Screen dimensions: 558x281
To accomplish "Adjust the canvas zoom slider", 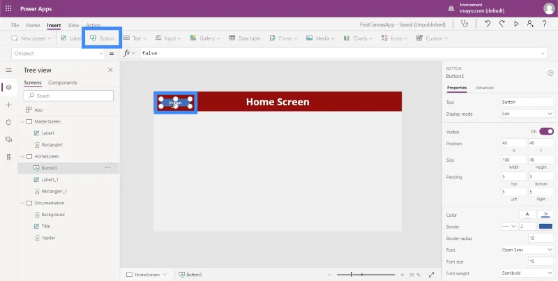I will tap(365, 275).
